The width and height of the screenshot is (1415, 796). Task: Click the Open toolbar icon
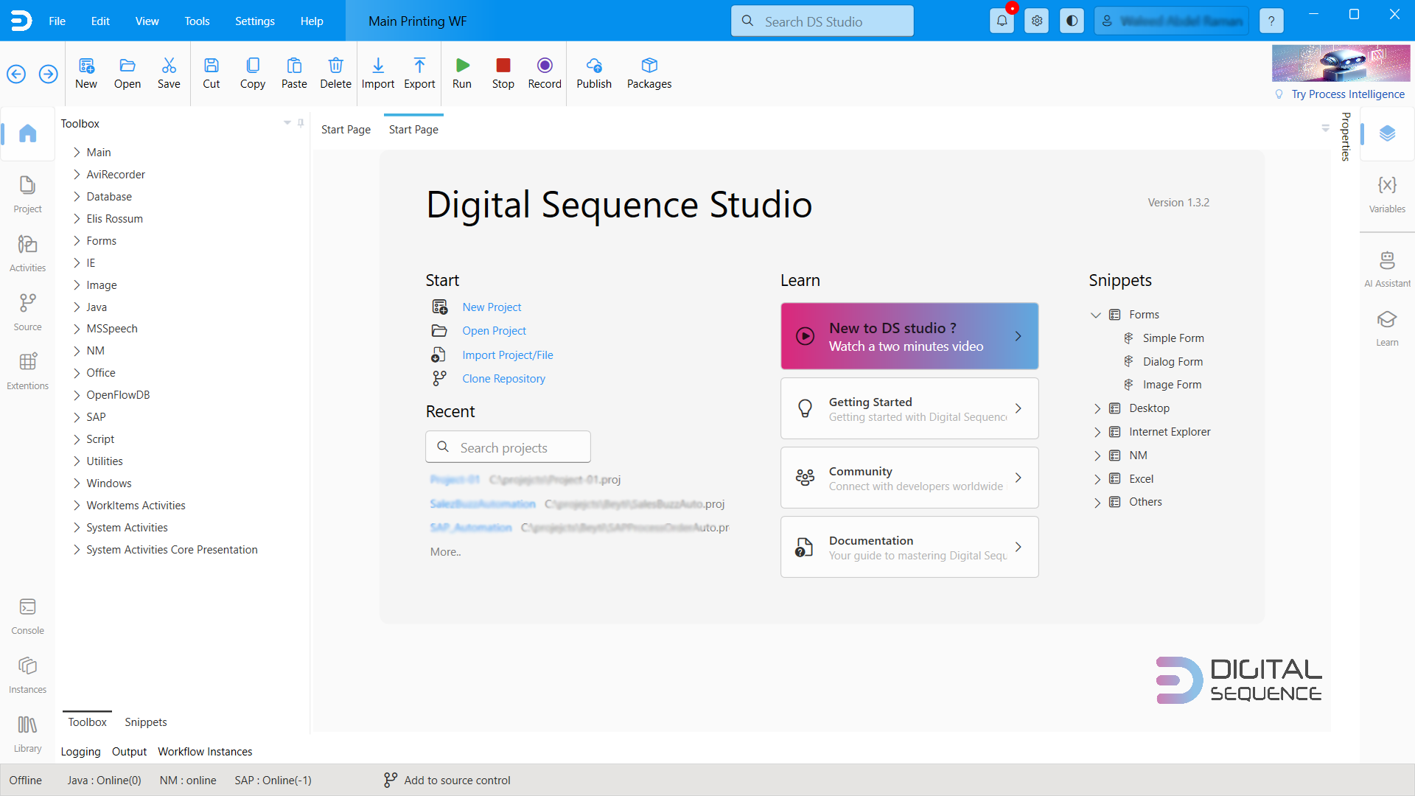[x=127, y=73]
